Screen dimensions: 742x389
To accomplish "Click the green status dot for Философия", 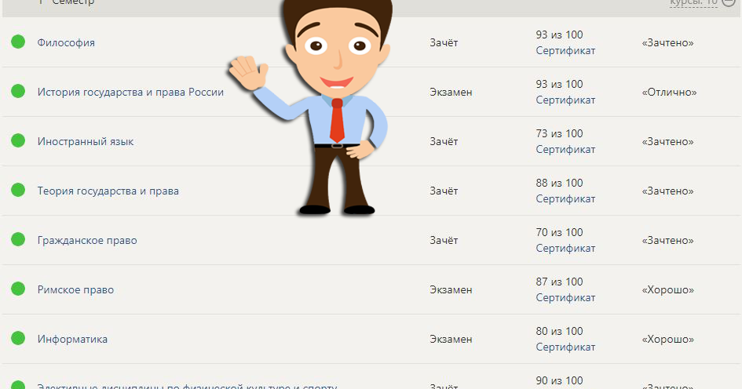I will [18, 42].
